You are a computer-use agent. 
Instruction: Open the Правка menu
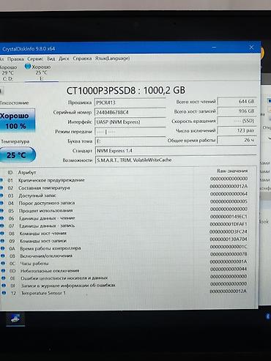(15, 59)
